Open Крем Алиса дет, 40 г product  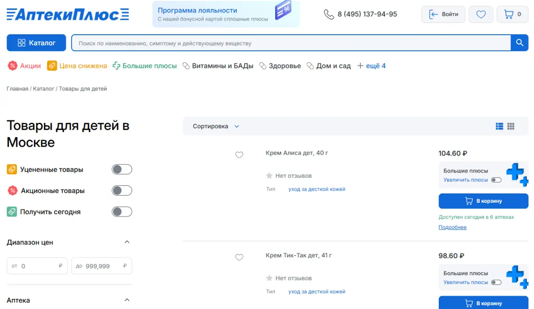pyautogui.click(x=297, y=153)
